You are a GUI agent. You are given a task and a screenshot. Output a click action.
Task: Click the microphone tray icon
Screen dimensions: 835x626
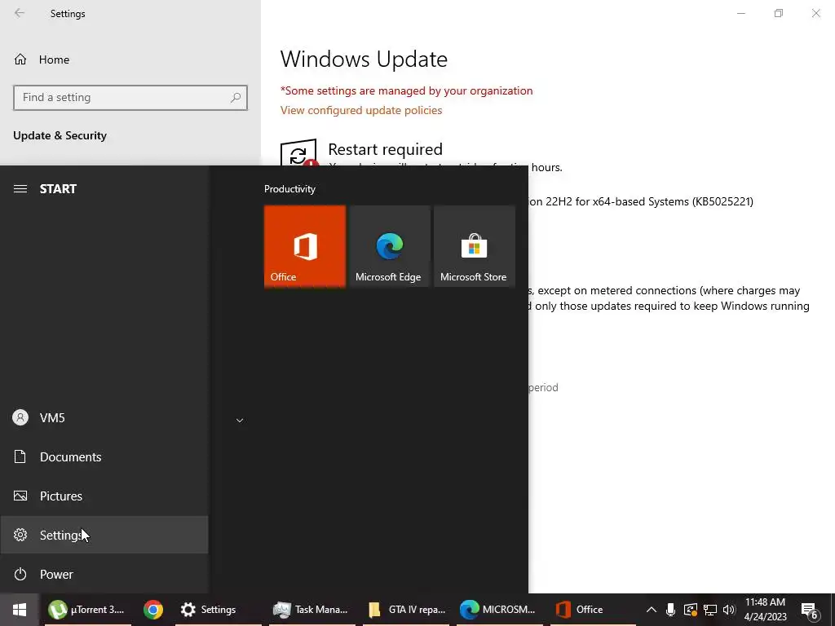670,610
